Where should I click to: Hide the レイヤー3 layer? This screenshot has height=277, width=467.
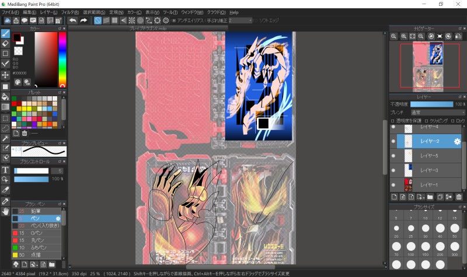point(393,170)
